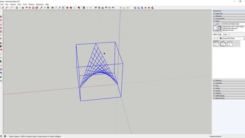Open the Window menu
245x138 pixels.
click(x=31, y=4)
